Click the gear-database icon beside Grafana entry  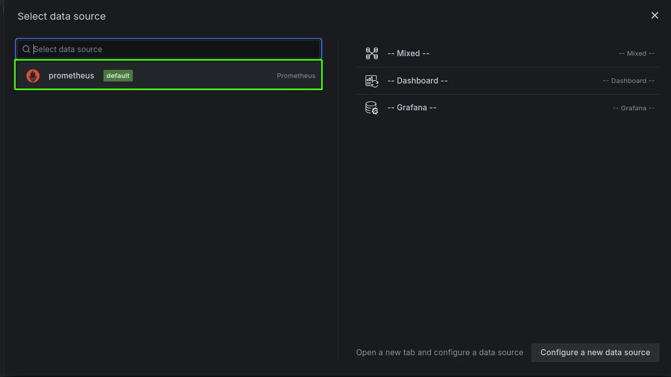point(372,107)
